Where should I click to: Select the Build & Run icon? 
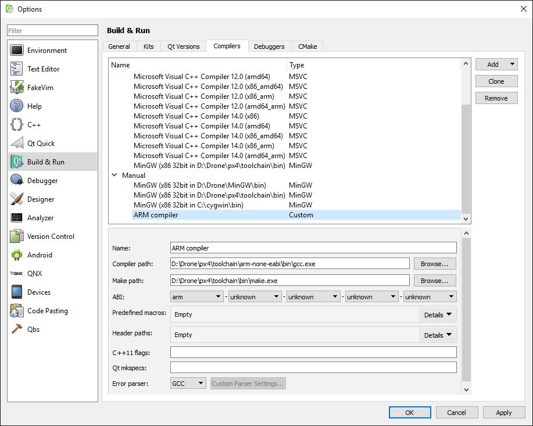tap(17, 162)
